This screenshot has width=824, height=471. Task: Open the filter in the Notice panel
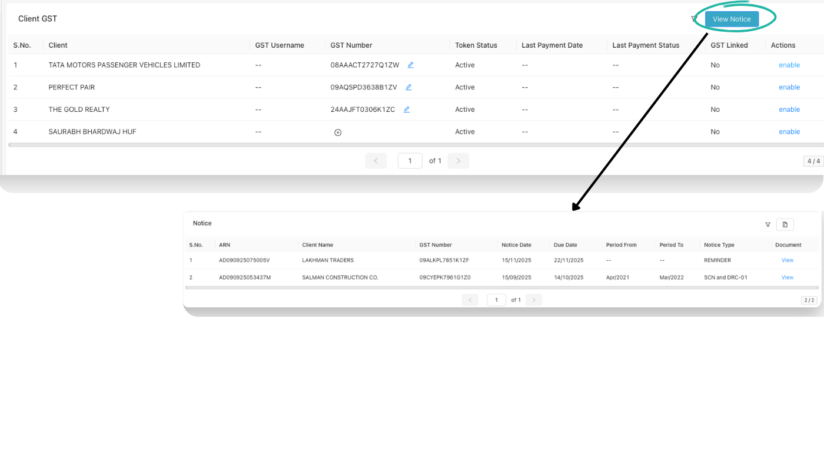coord(768,224)
